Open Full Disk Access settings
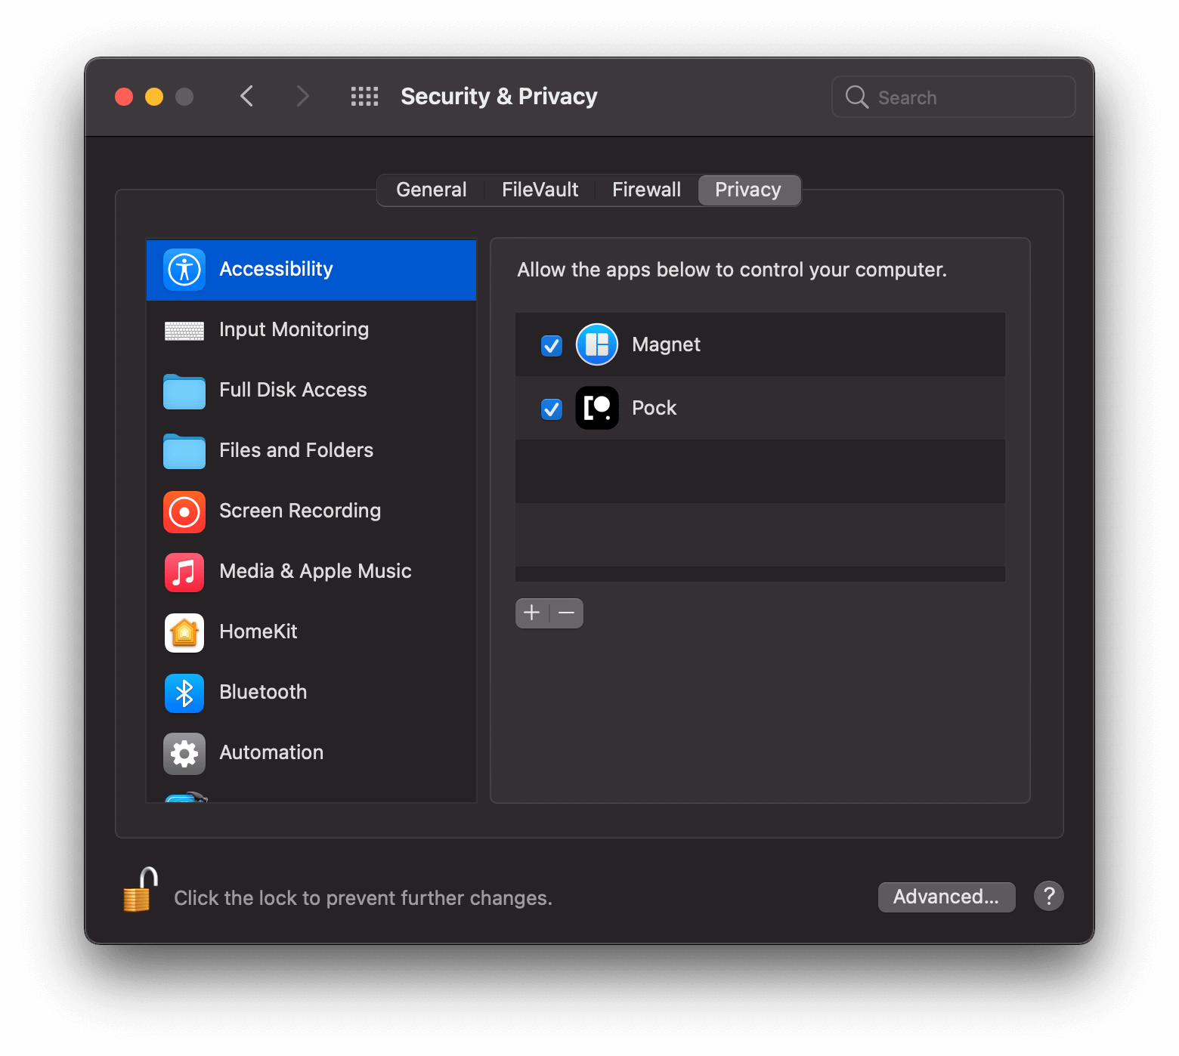 (184, 391)
